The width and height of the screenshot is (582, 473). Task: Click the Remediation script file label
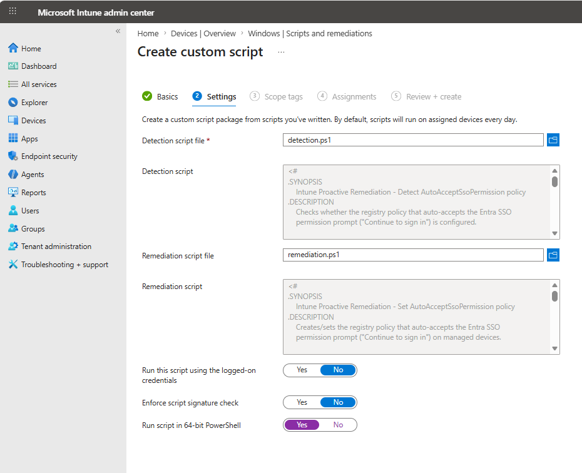178,256
